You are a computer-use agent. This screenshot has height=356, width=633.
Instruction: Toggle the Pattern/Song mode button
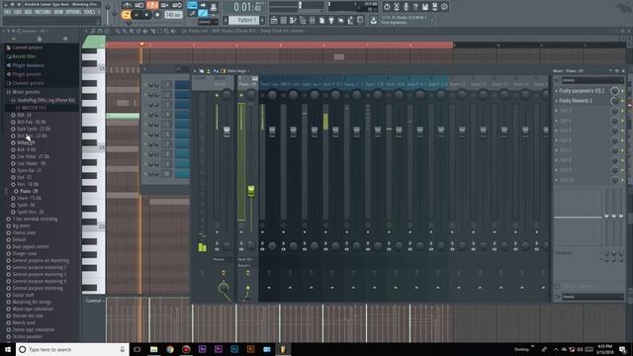tap(126, 15)
